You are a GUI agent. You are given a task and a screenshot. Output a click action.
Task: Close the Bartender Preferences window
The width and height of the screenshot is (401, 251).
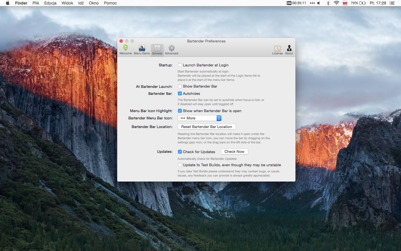click(x=121, y=41)
